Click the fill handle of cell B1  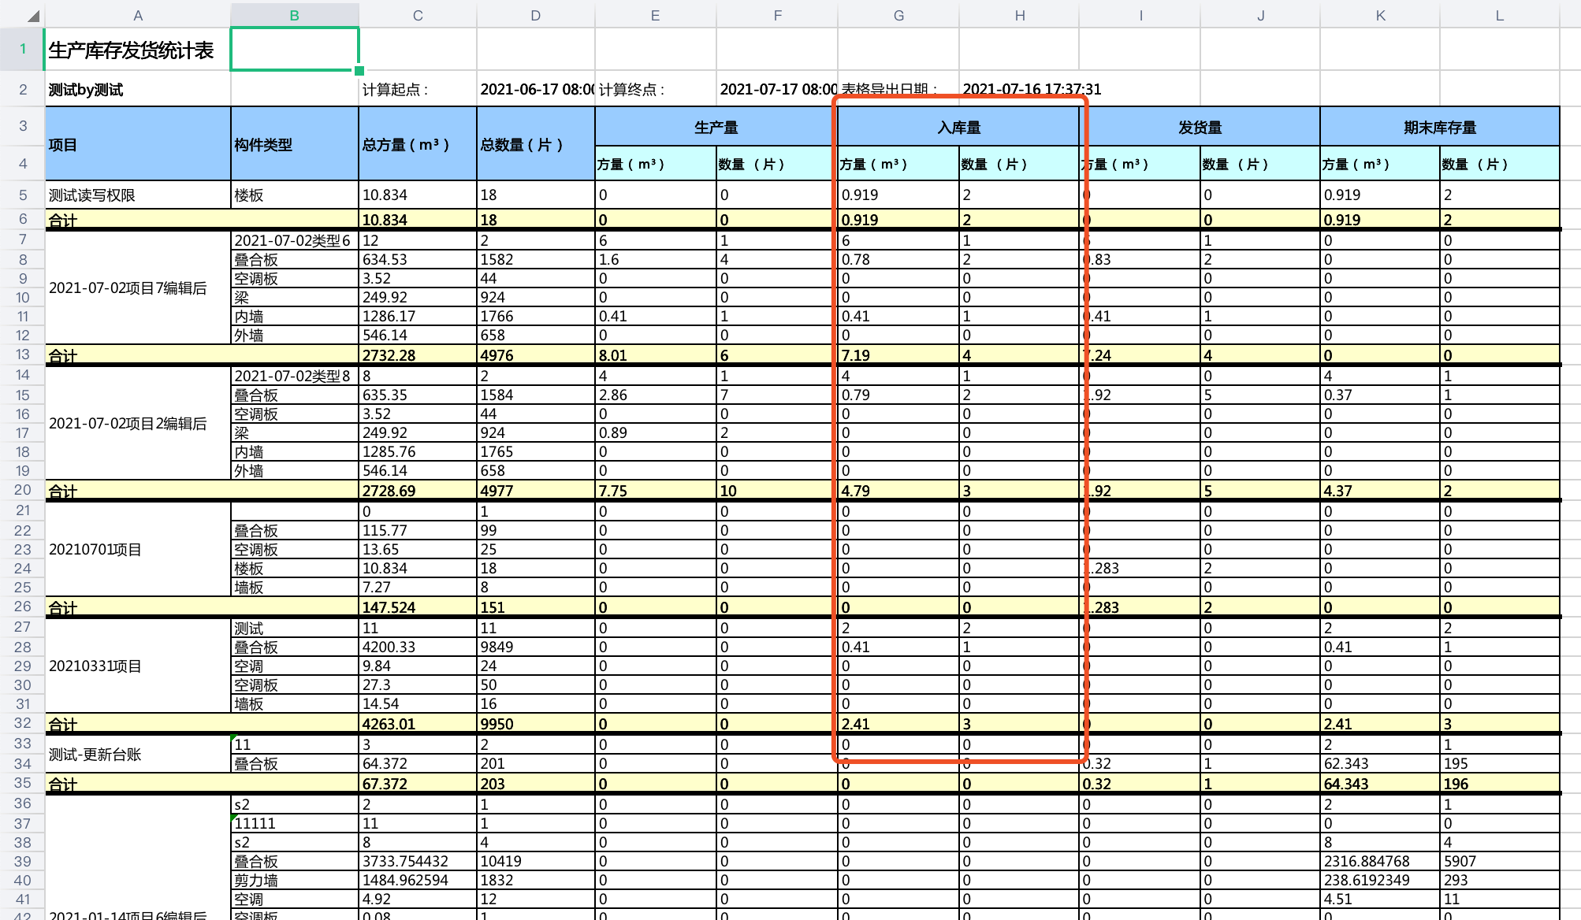pyautogui.click(x=359, y=71)
